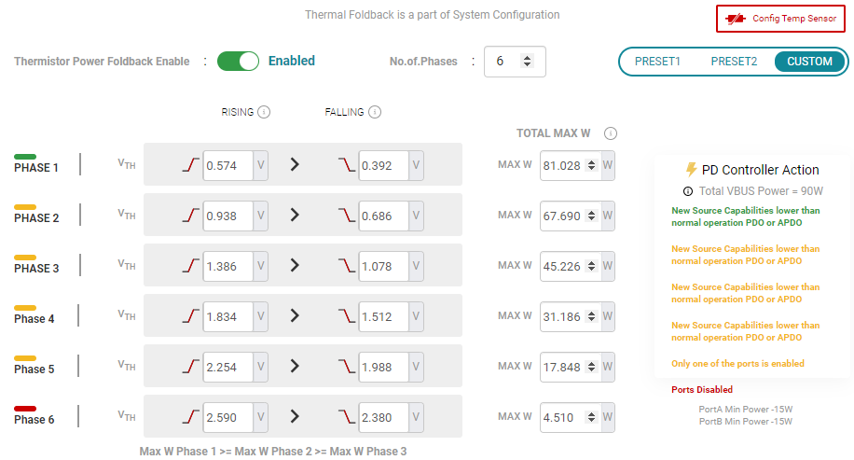
Task: Disable the Thermistor Power Foldback toggle
Action: click(238, 62)
